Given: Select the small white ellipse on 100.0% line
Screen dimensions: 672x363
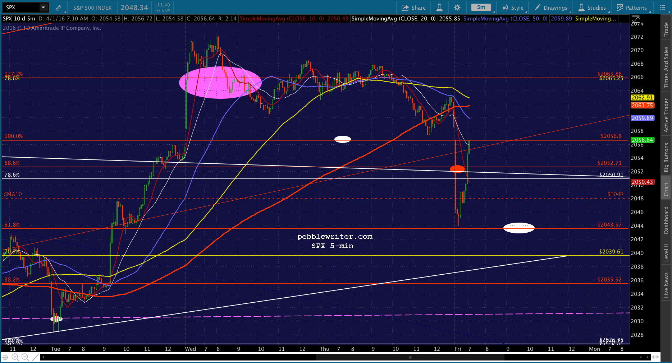Looking at the screenshot, I should [343, 139].
